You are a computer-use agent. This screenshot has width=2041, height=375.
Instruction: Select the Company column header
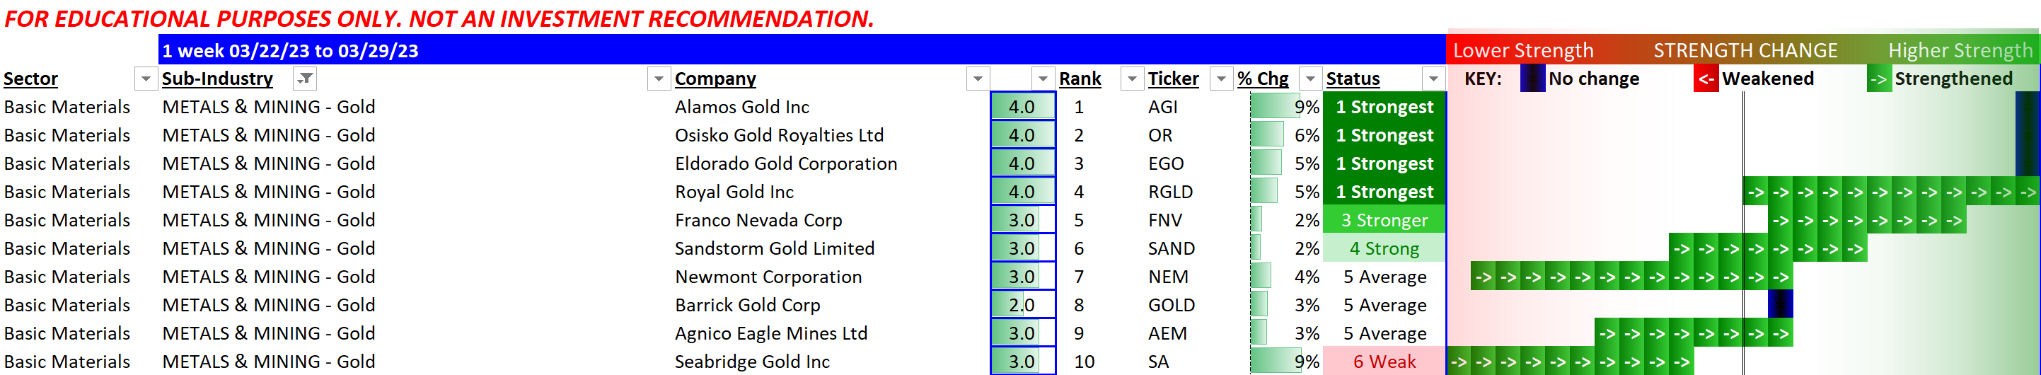[x=715, y=79]
